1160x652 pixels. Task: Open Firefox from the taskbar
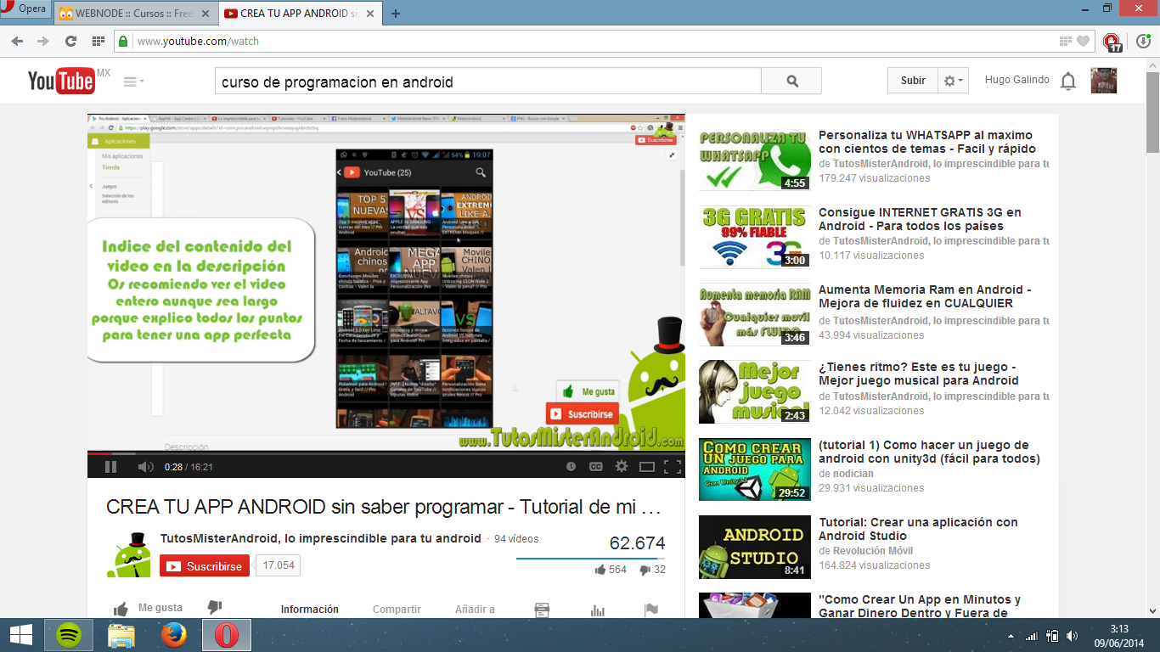174,635
